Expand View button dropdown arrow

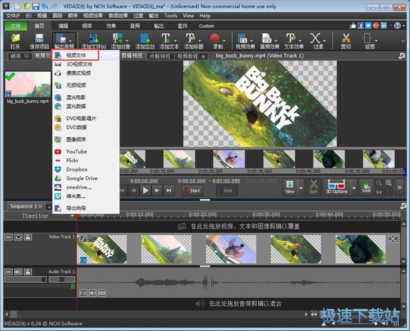(301, 188)
